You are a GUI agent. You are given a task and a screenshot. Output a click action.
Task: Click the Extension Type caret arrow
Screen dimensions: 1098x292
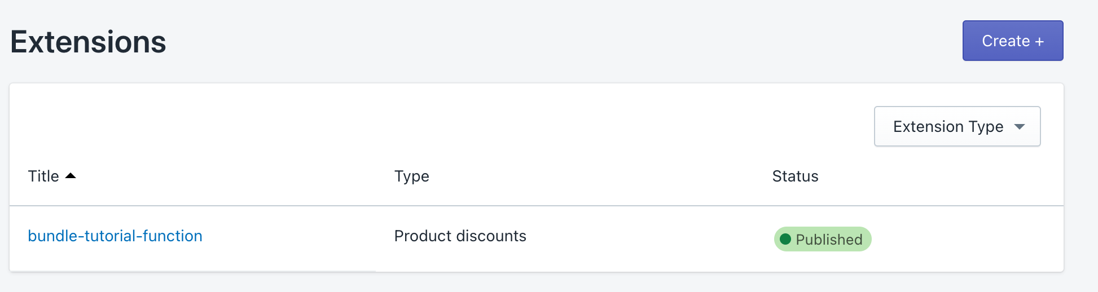[1019, 126]
